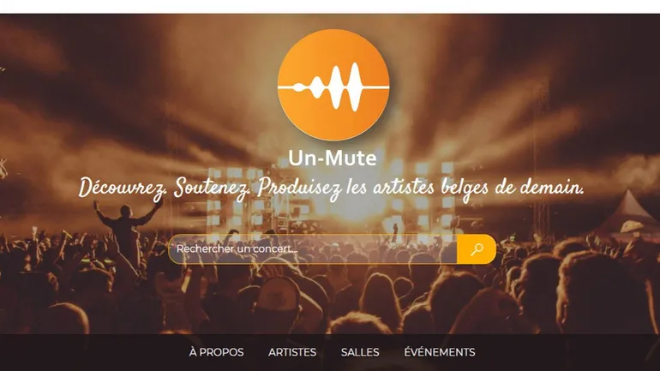The width and height of the screenshot is (660, 371).
Task: Click 'artistes belges de demain' tagline text
Action: 478,188
